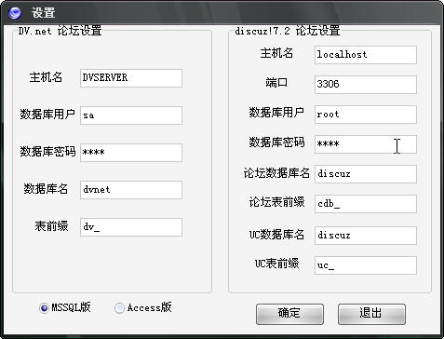Confirm settings with the 确定 button

click(x=289, y=314)
